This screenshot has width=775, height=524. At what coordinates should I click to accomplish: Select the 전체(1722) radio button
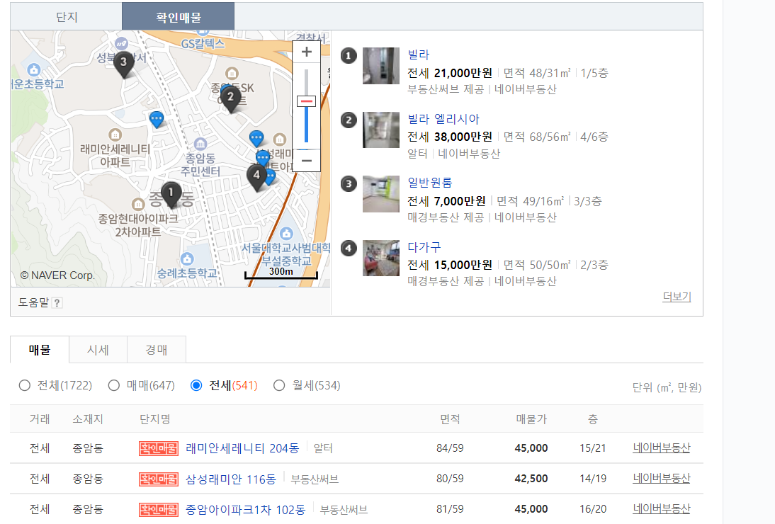25,385
